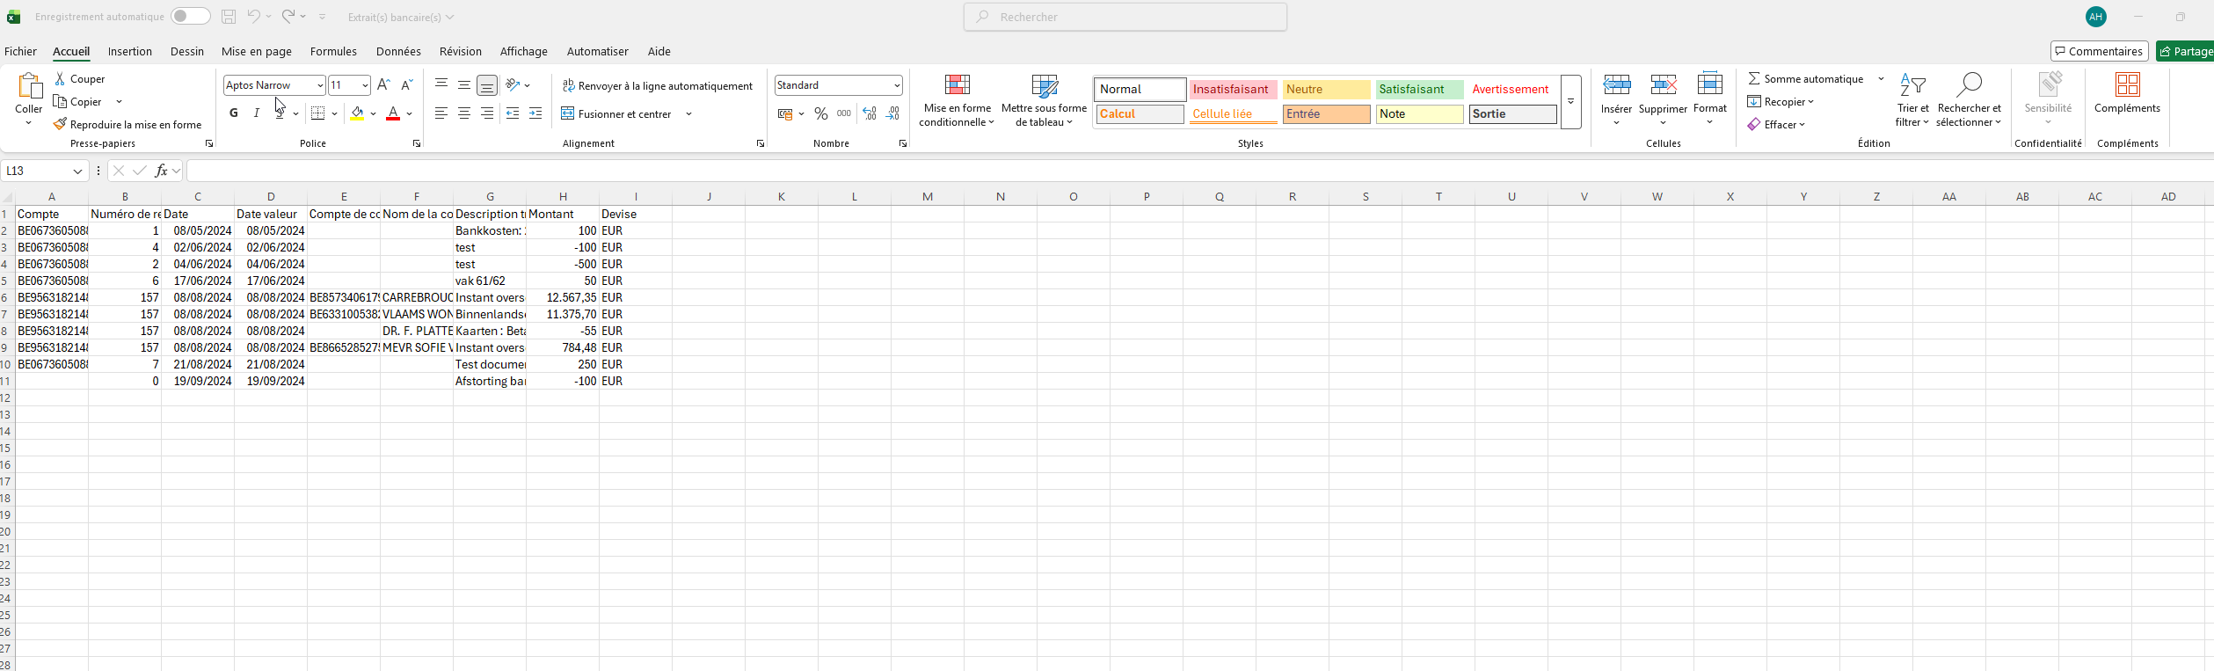This screenshot has width=2214, height=671.
Task: Switch to the Révision tab
Action: (x=461, y=51)
